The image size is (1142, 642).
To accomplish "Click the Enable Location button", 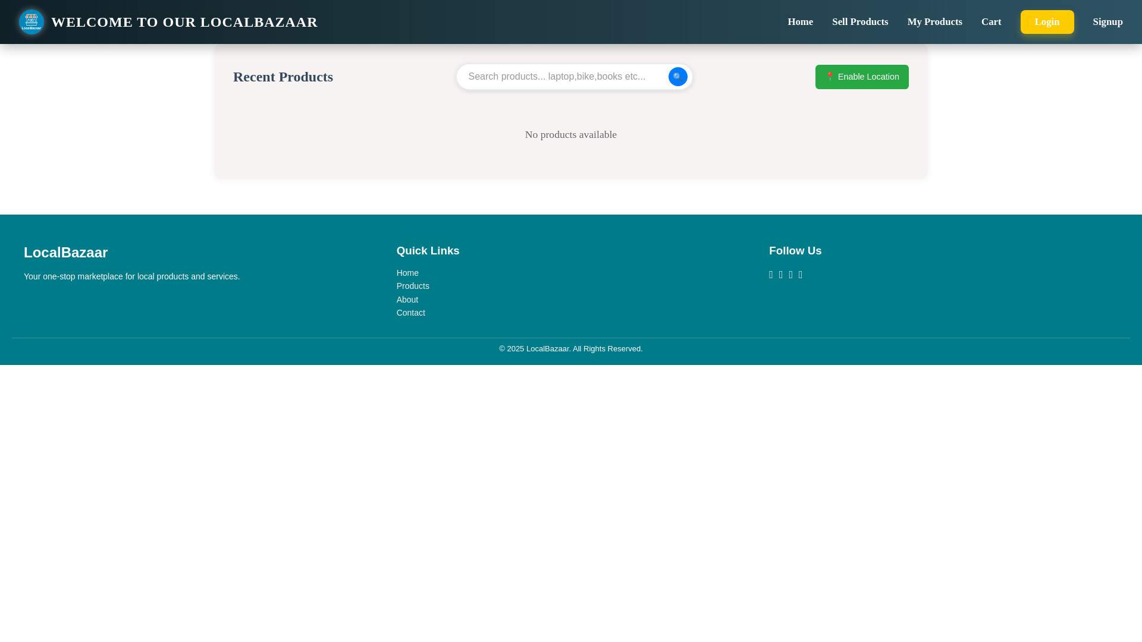I will (x=861, y=77).
